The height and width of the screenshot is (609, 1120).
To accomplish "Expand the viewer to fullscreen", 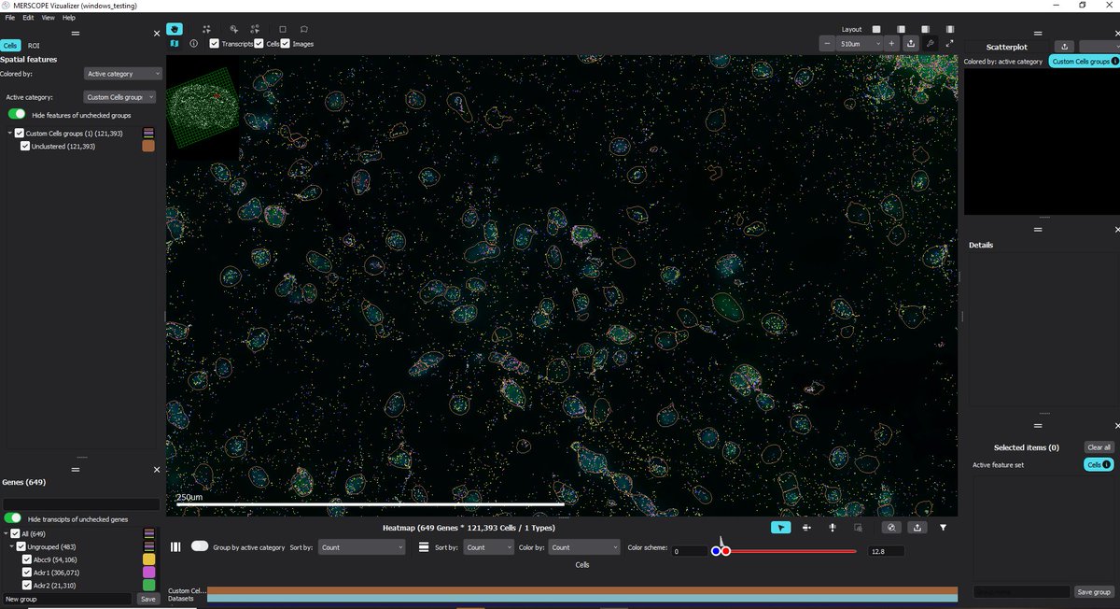I will point(949,43).
